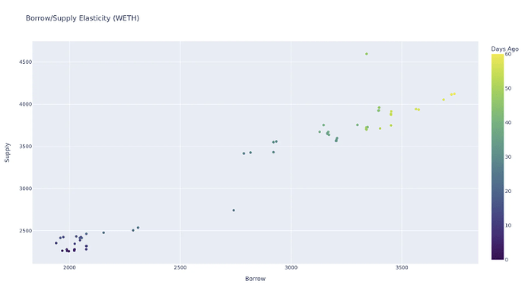Click the Days Ago colorbar gradient
This screenshot has width=525, height=294.
coord(497,156)
